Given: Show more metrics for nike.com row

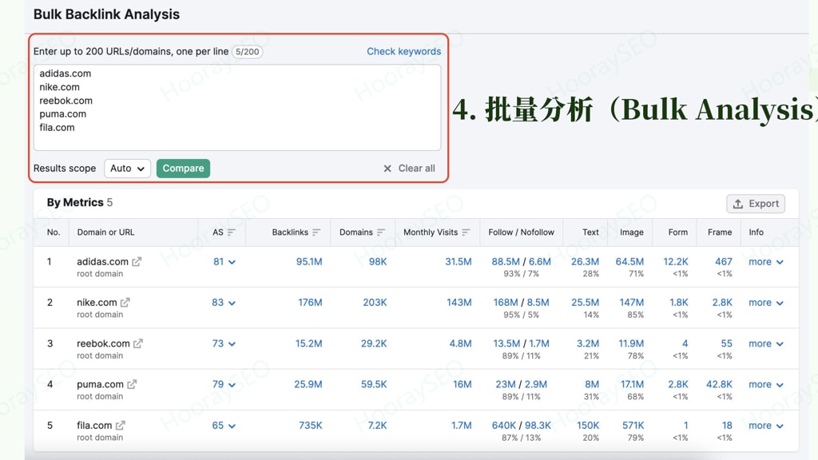Looking at the screenshot, I should (764, 302).
